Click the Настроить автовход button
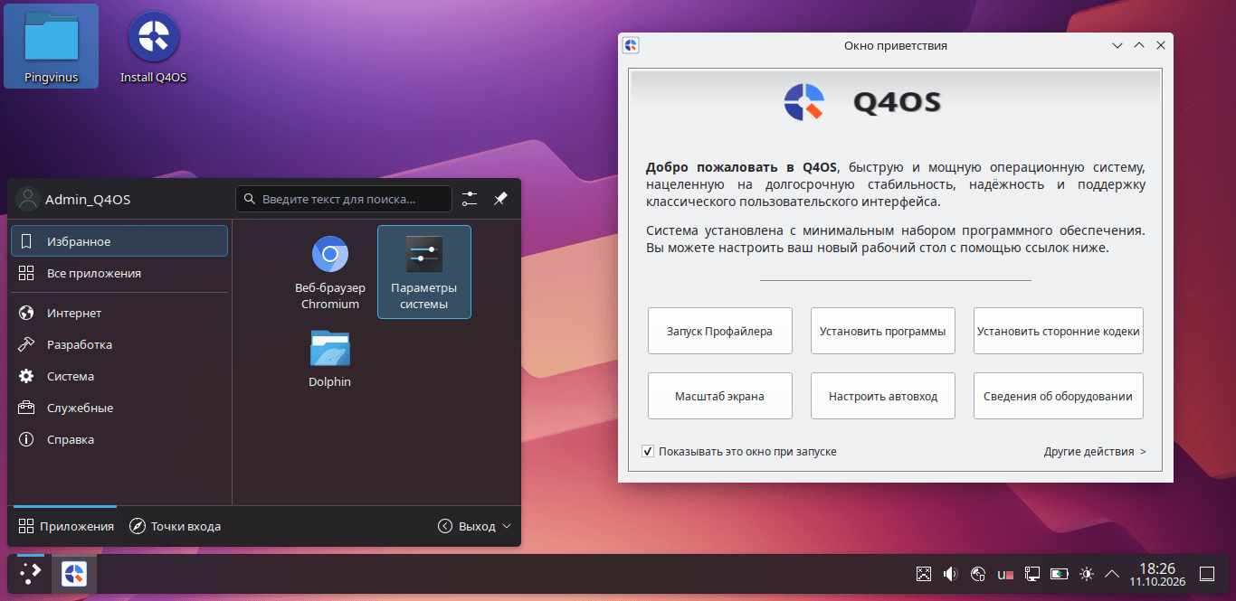This screenshot has width=1236, height=601. pos(883,396)
